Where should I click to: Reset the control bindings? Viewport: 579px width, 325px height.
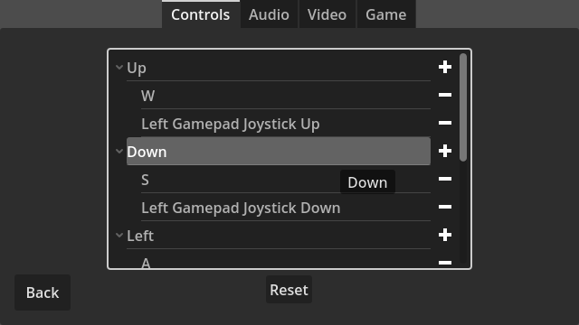[289, 290]
